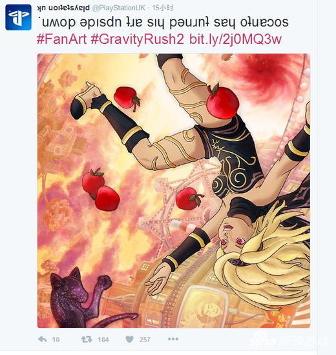Click the blonde character's face in the artwork
The height and width of the screenshot is (355, 336).
[233, 237]
